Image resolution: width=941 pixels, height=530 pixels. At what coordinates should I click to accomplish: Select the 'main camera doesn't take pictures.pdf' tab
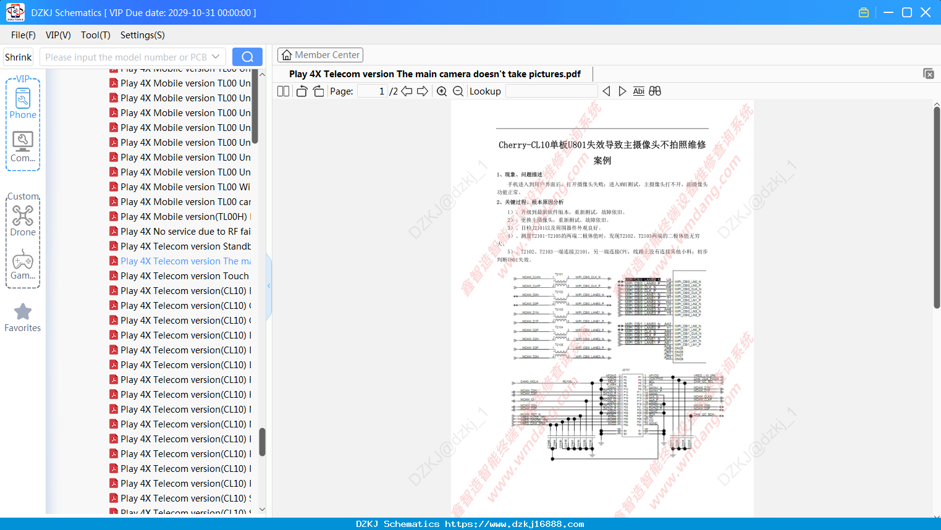coord(435,74)
